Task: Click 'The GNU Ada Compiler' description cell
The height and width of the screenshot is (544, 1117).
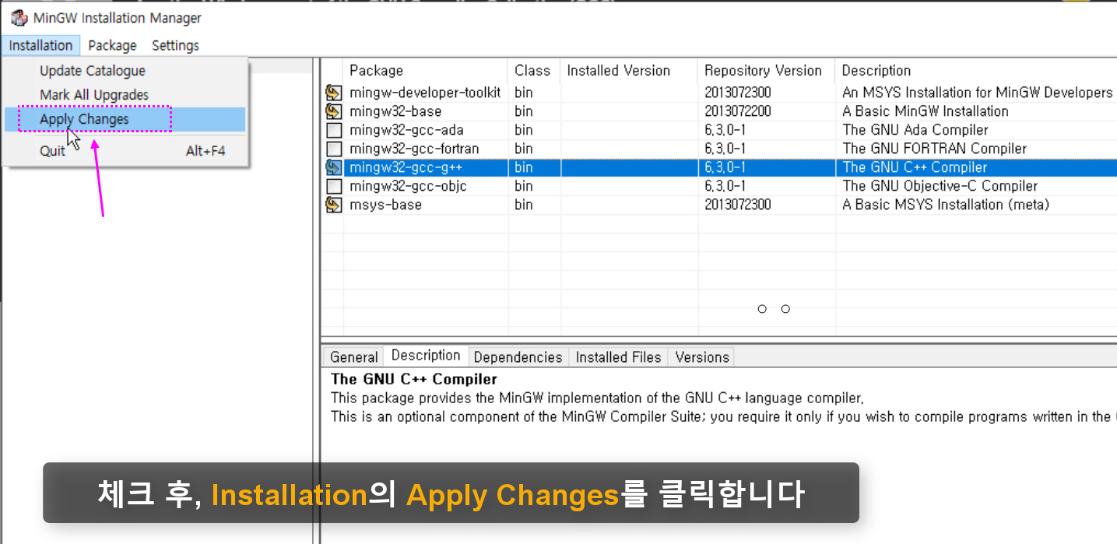Action: 915,130
